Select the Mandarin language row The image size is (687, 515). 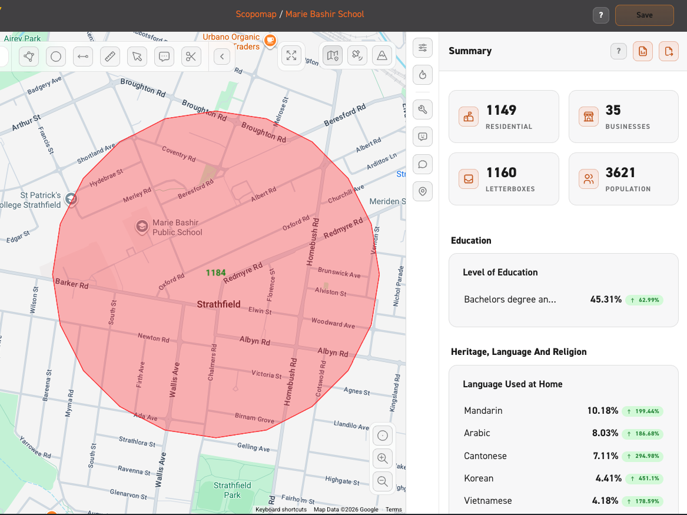click(563, 411)
